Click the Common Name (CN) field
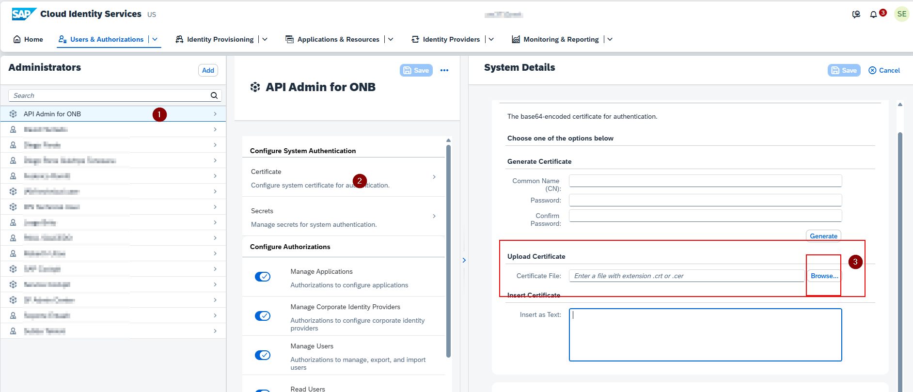This screenshot has height=392, width=913. pos(705,181)
